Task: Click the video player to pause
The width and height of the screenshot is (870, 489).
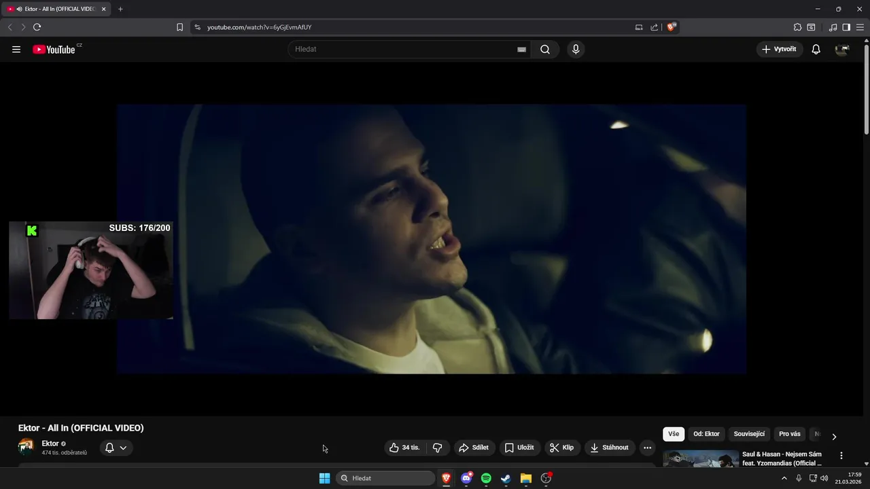Action: [432, 239]
